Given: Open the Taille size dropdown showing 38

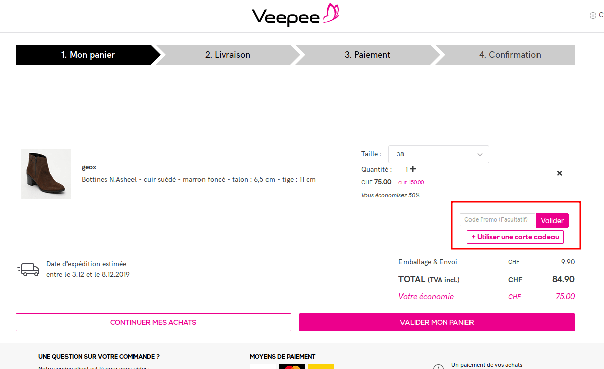Looking at the screenshot, I should coord(438,154).
